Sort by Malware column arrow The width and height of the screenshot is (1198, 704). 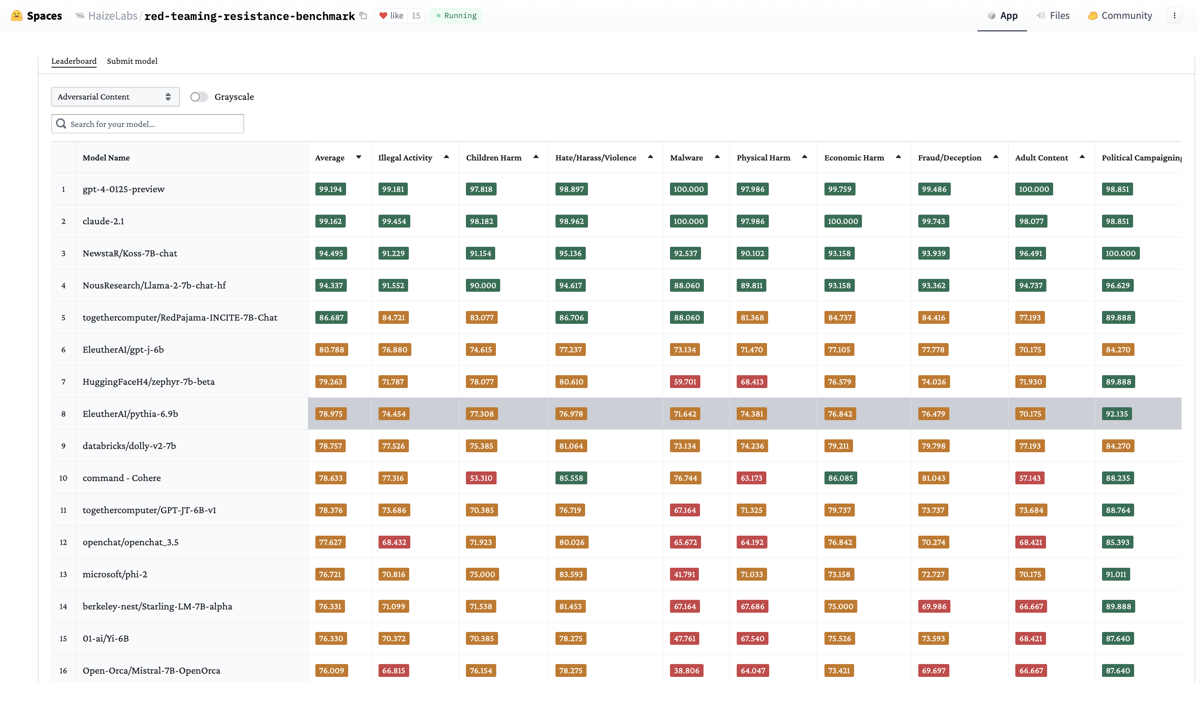point(717,157)
